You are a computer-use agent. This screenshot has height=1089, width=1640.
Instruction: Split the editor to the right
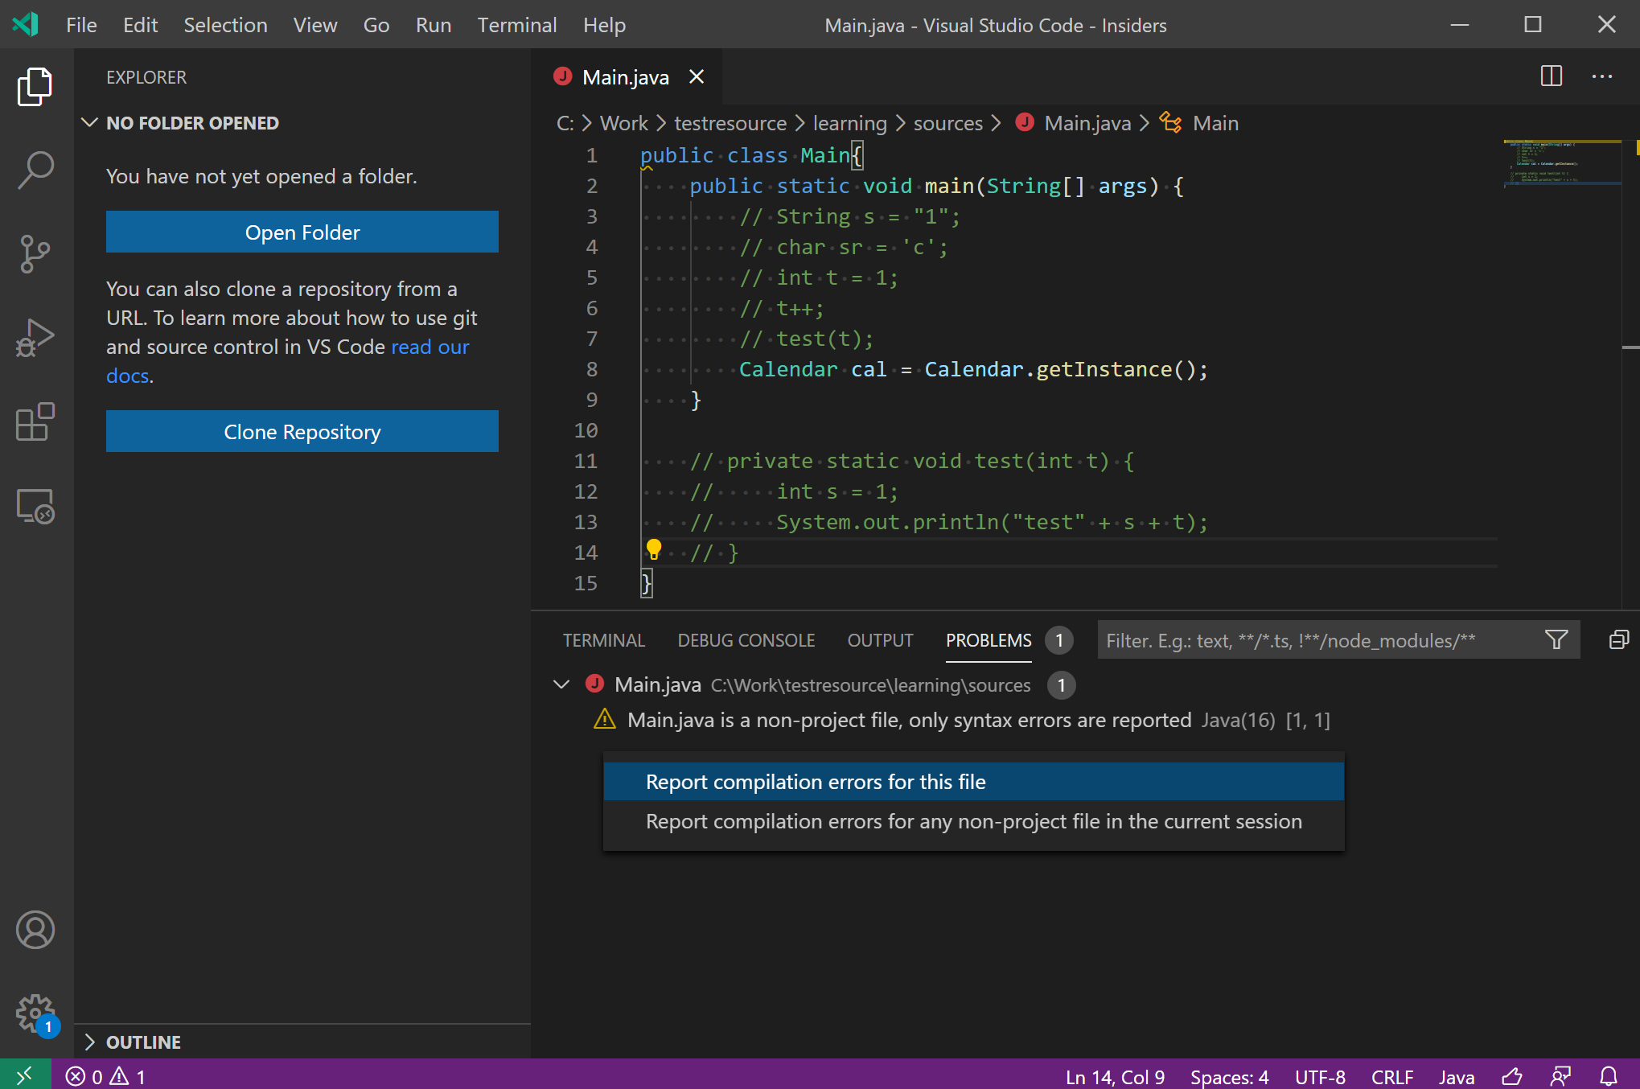[1551, 76]
